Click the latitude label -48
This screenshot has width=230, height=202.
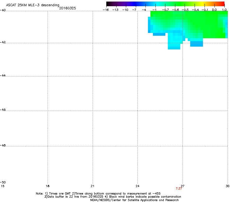point(3,145)
